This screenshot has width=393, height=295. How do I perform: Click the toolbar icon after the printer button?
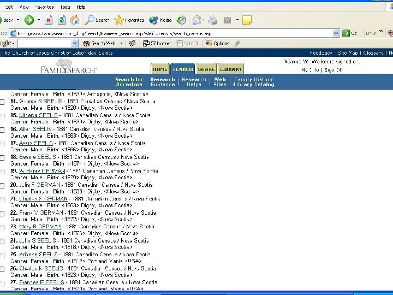click(227, 20)
